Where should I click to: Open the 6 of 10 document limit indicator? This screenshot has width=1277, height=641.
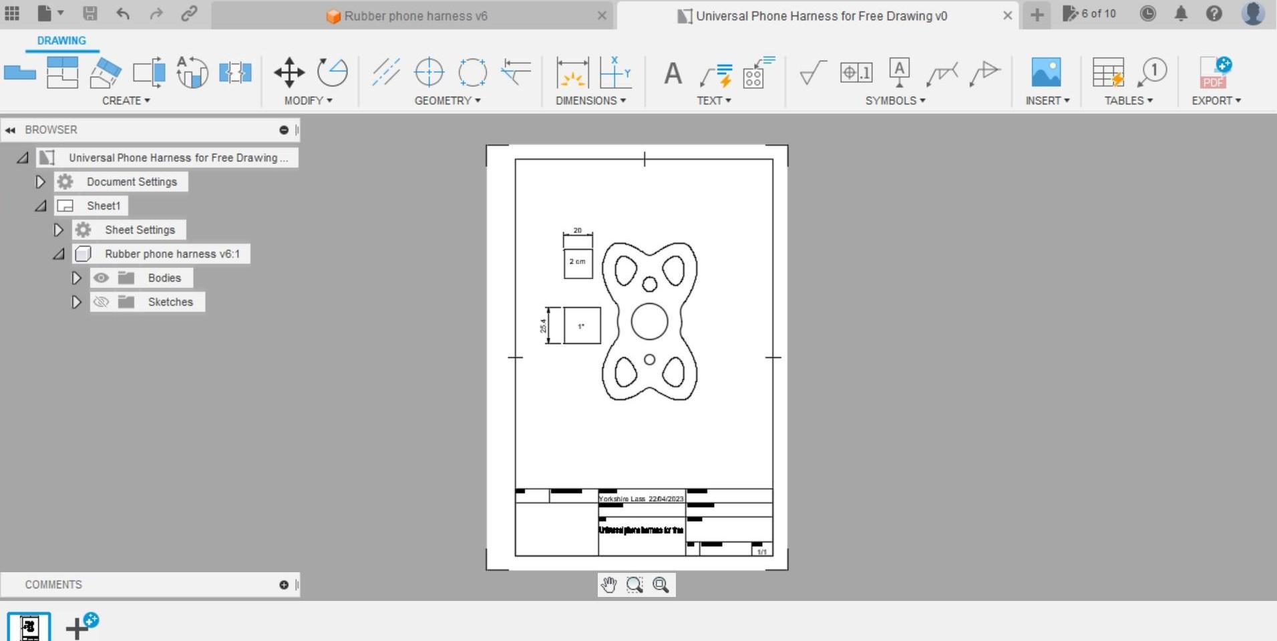click(x=1089, y=13)
